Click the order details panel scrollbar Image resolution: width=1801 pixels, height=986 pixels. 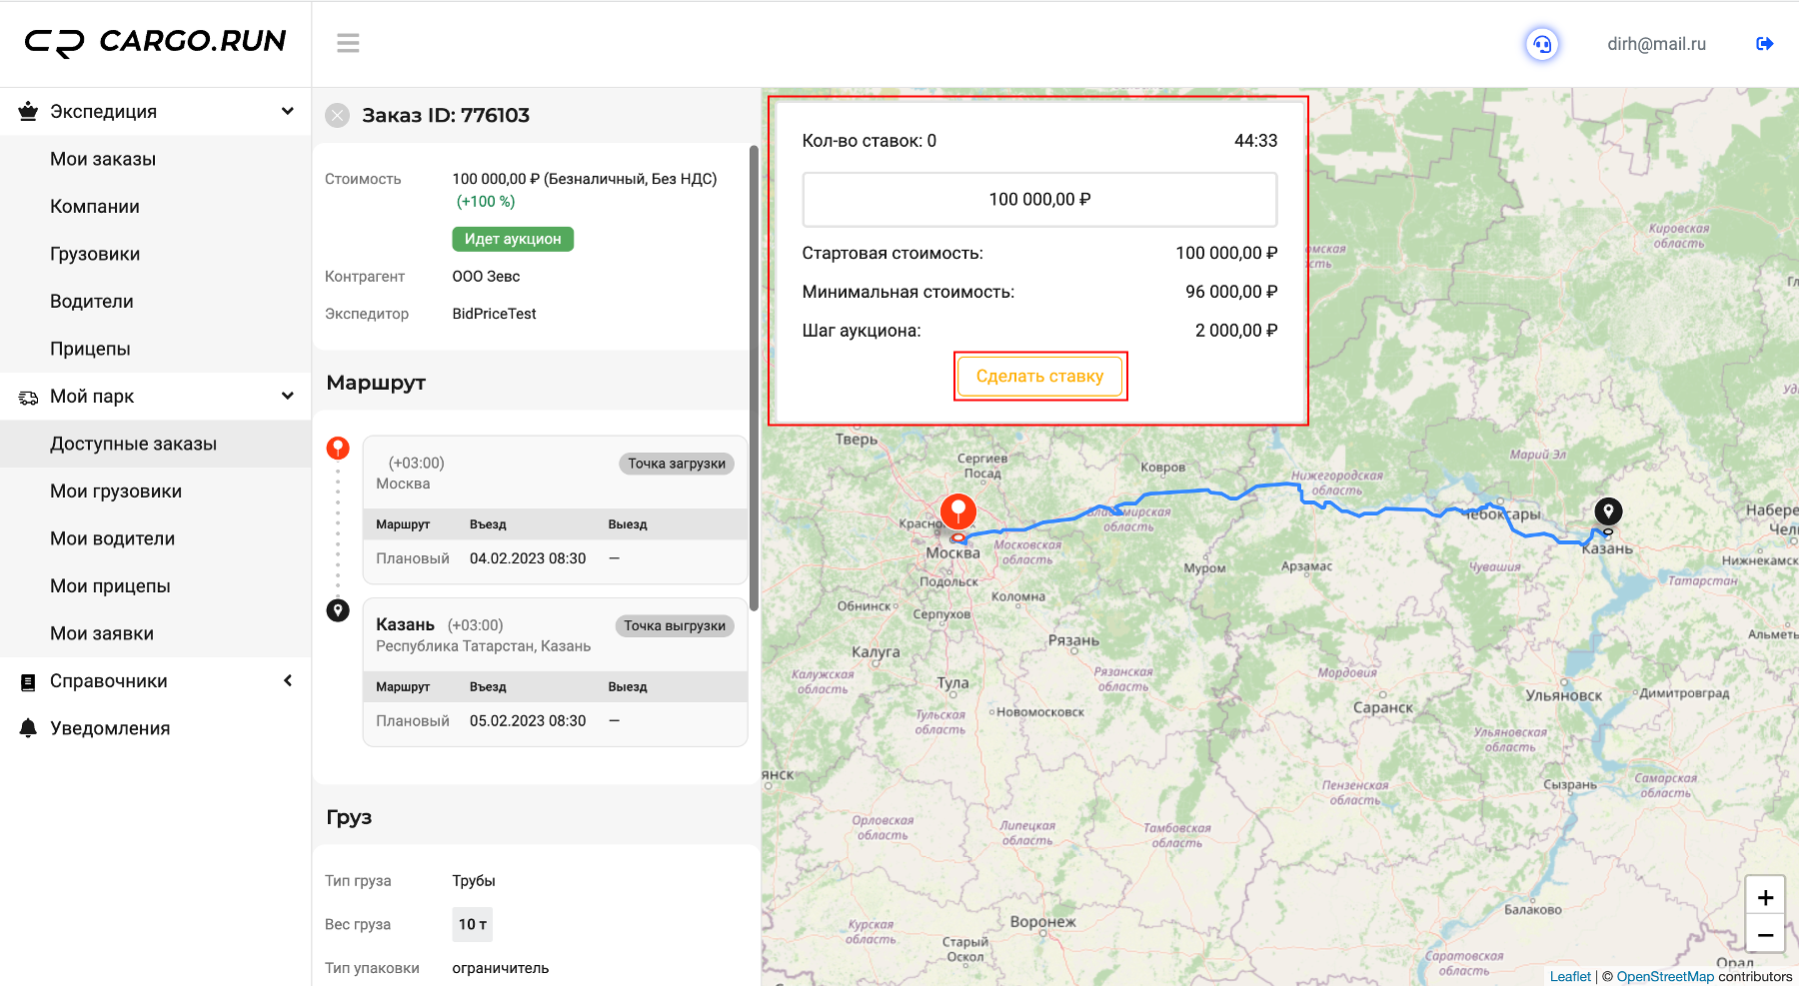coord(754,378)
